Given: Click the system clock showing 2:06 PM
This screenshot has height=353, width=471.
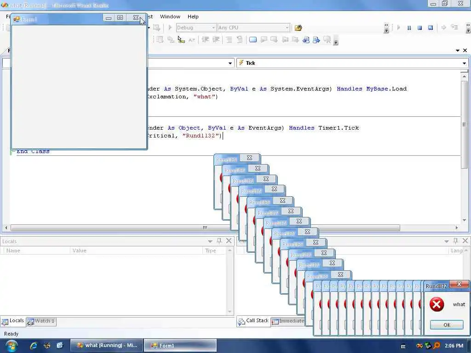Looking at the screenshot, I should click(454, 346).
